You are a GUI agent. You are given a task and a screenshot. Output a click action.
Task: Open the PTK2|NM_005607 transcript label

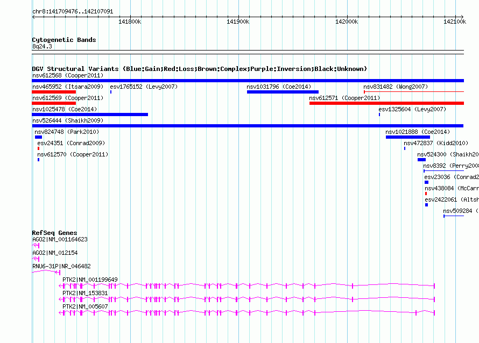pos(85,306)
